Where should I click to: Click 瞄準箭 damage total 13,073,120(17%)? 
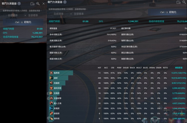pos(179,73)
